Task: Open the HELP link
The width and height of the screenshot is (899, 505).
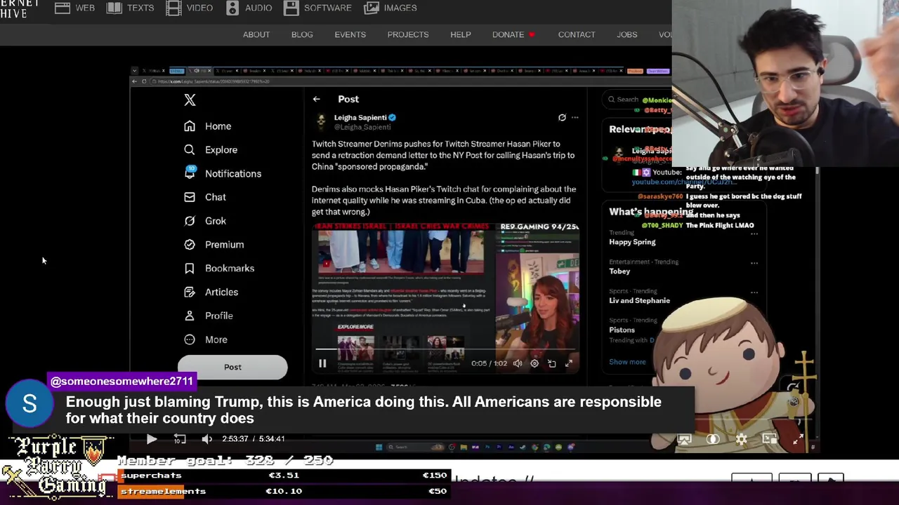Action: (461, 34)
